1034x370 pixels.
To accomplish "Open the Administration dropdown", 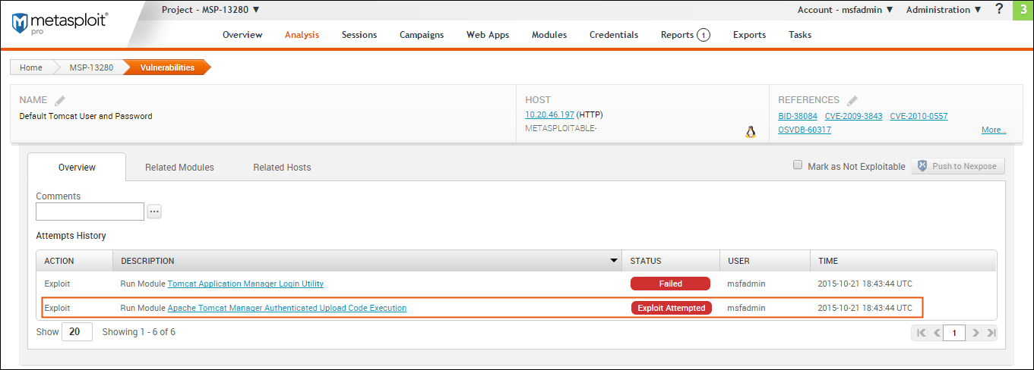I will coord(944,10).
